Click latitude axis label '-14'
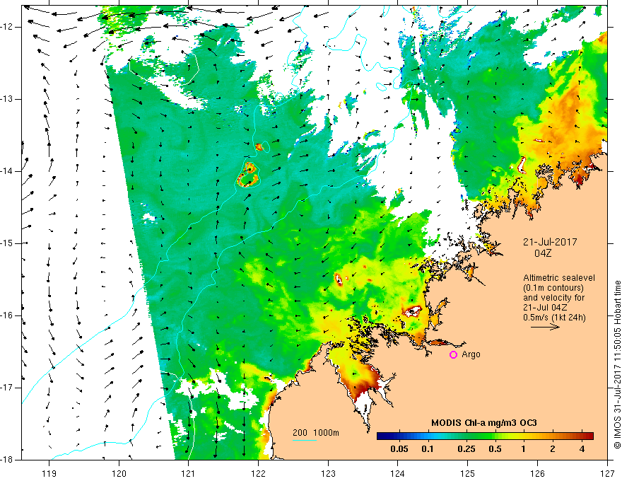622x481 pixels. [7, 171]
